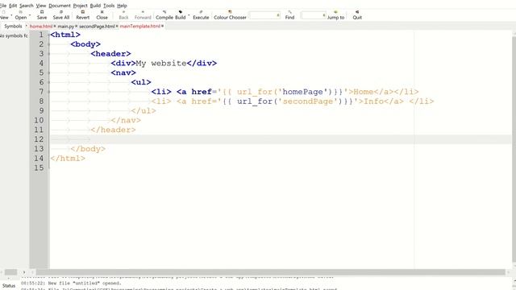Screen dimensions: 516x290
Task: Click the horizontal scrollbar under the editor
Action: click(271, 272)
